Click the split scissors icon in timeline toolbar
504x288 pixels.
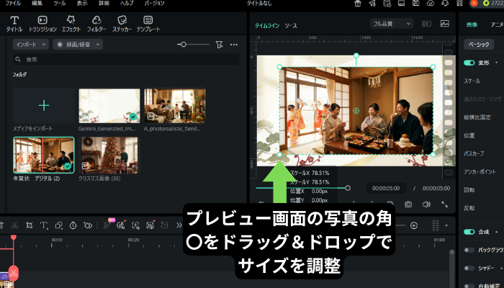14,225
